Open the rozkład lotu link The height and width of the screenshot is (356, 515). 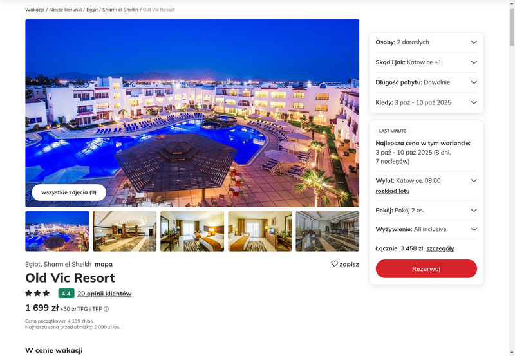point(393,191)
